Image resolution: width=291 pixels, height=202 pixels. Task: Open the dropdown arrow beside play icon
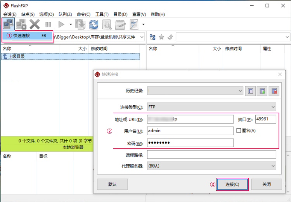(71, 24)
